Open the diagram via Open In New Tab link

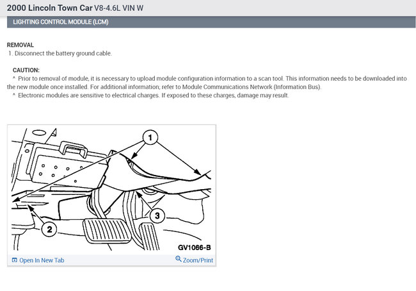point(38,260)
